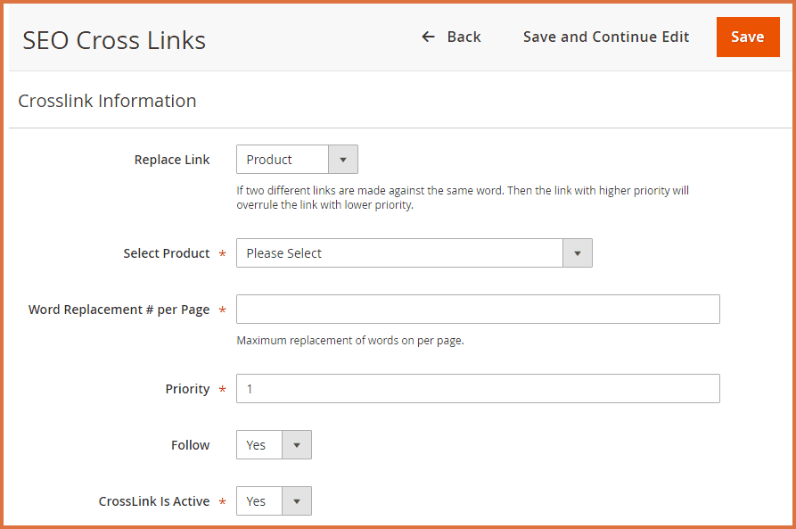The image size is (796, 529).
Task: Click the Priority input field
Action: click(x=478, y=389)
